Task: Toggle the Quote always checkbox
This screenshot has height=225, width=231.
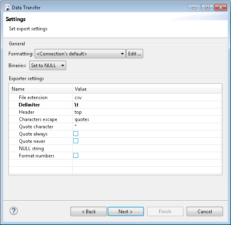Action: [x=76, y=134]
